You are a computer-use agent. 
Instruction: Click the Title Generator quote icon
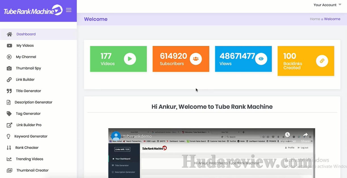(x=9, y=91)
